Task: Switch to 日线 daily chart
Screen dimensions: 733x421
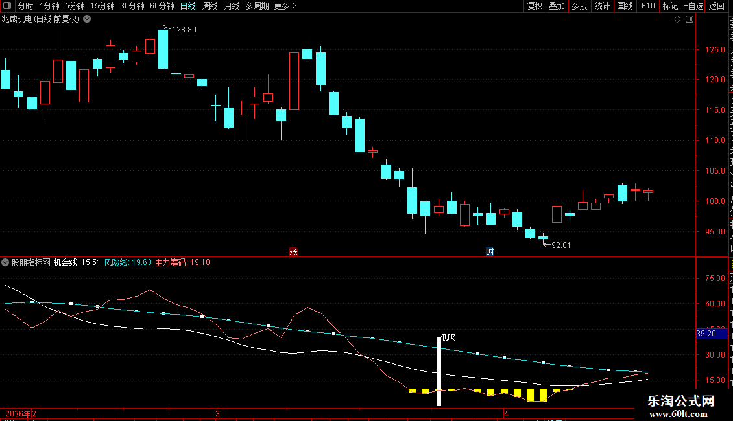Action: tap(188, 6)
